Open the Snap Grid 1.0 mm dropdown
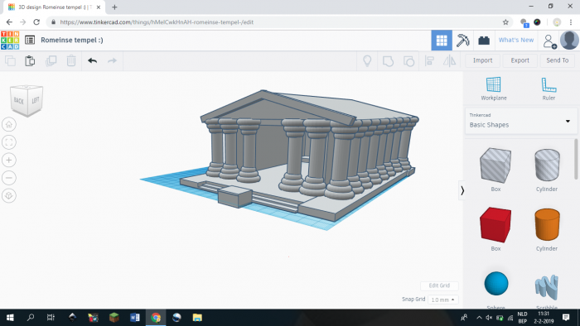The width and height of the screenshot is (580, 326). click(442, 300)
